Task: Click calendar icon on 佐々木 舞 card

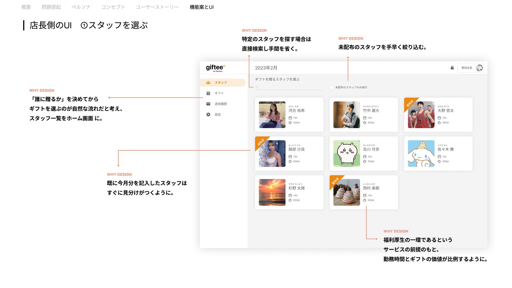Action: (x=439, y=157)
